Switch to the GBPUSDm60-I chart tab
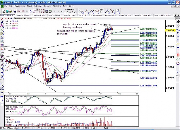The width and height of the screenshot is (180, 130). [x=23, y=15]
